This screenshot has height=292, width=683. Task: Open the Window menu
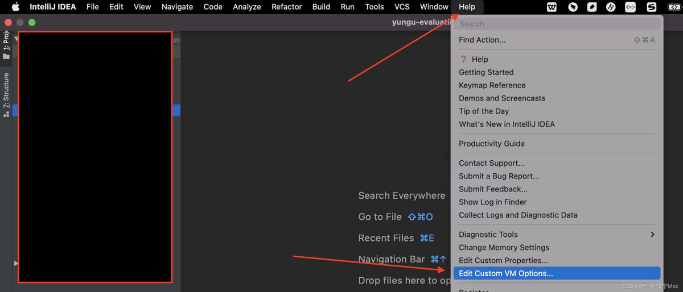click(434, 7)
